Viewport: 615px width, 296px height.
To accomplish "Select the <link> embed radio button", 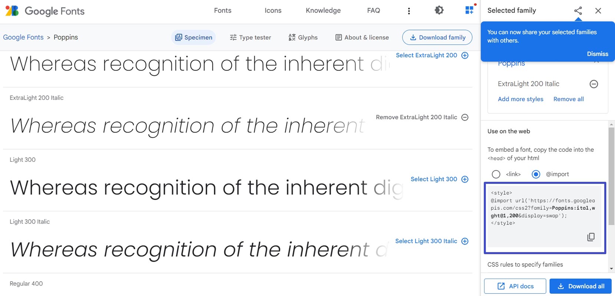I will [496, 174].
